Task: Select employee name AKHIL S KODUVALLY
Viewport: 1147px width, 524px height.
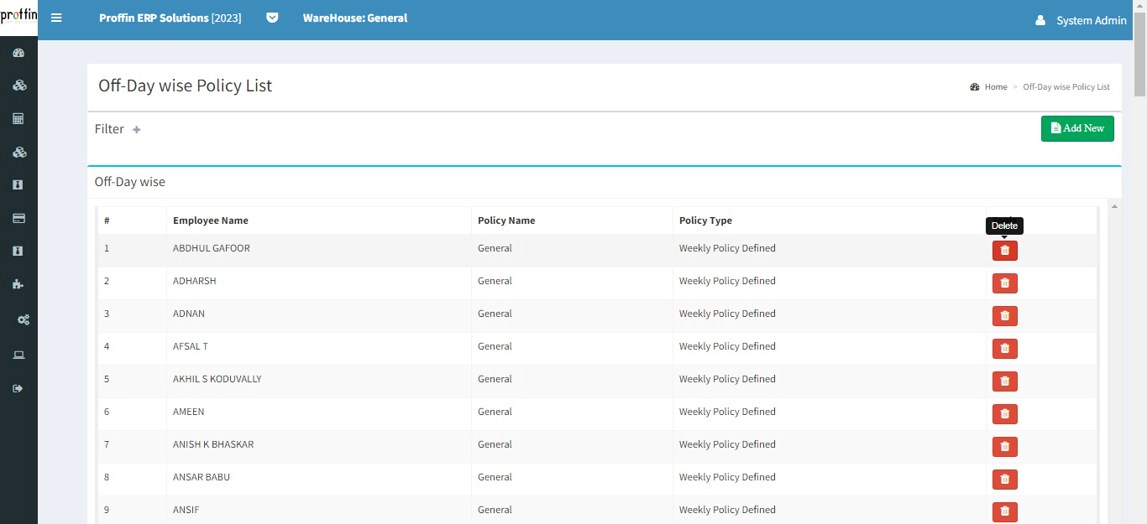Action: [x=217, y=379]
